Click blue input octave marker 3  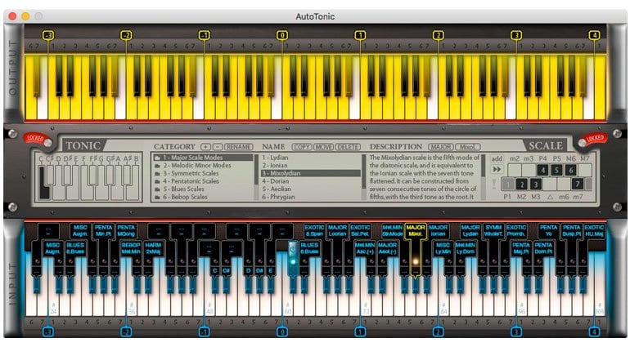pyautogui.click(x=516, y=331)
